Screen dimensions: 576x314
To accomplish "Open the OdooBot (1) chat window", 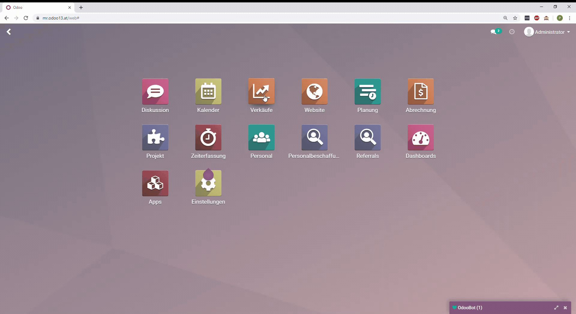I will pyautogui.click(x=470, y=308).
